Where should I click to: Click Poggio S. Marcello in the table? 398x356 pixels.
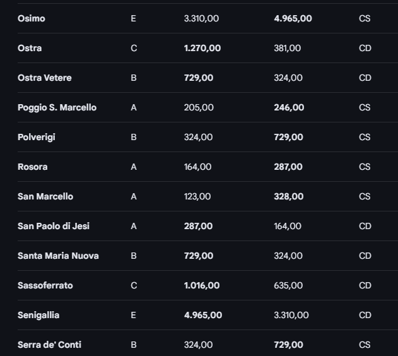coord(57,107)
